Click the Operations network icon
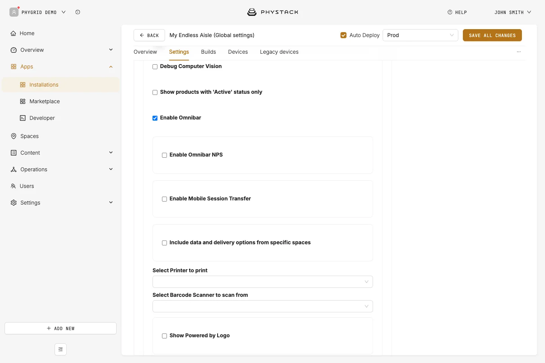 click(x=14, y=169)
